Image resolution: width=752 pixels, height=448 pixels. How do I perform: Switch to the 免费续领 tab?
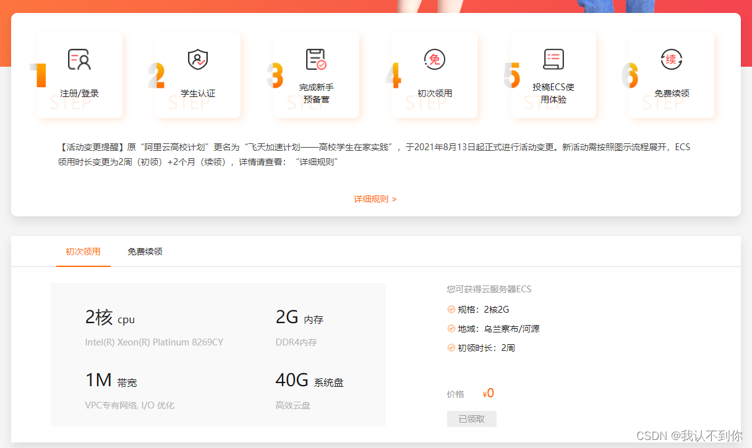tap(144, 251)
